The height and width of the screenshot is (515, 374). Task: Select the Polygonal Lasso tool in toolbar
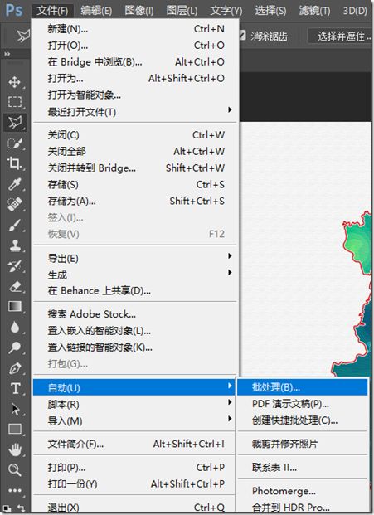click(14, 122)
